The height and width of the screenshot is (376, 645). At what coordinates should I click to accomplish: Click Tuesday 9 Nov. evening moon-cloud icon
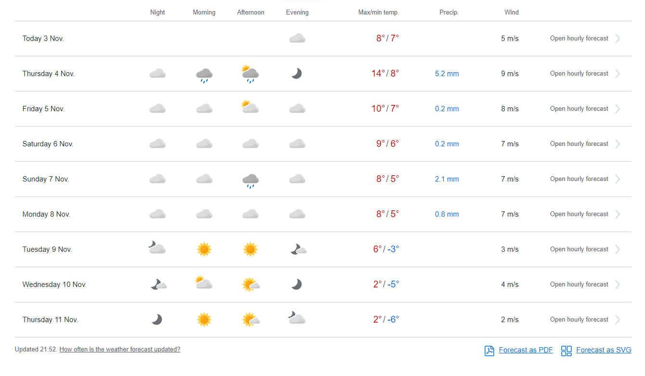tap(298, 249)
